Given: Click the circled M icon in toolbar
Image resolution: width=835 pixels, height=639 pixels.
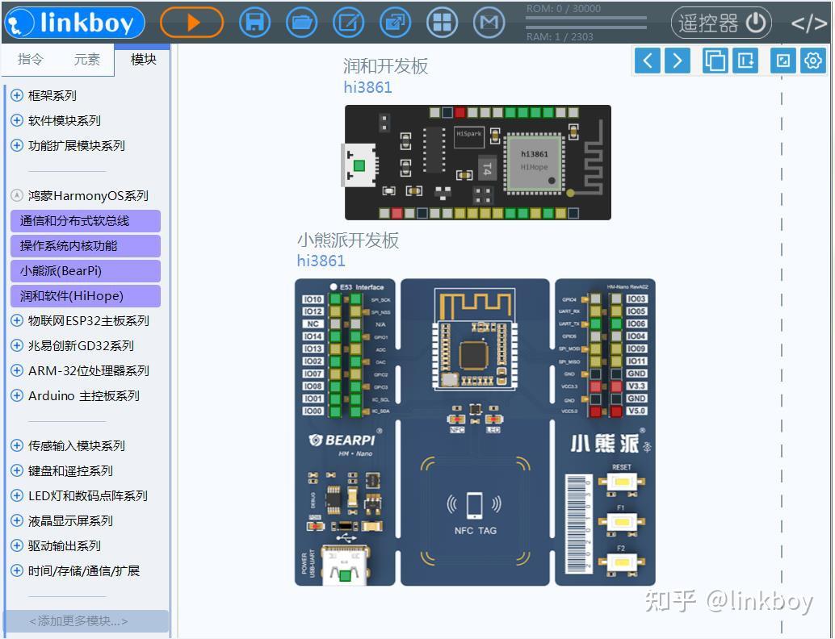Looking at the screenshot, I should click(489, 23).
